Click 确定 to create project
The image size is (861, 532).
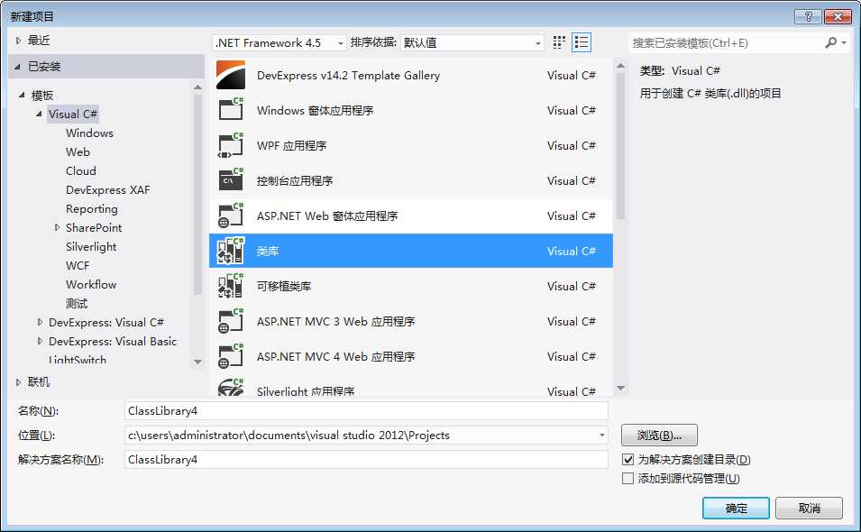click(736, 509)
